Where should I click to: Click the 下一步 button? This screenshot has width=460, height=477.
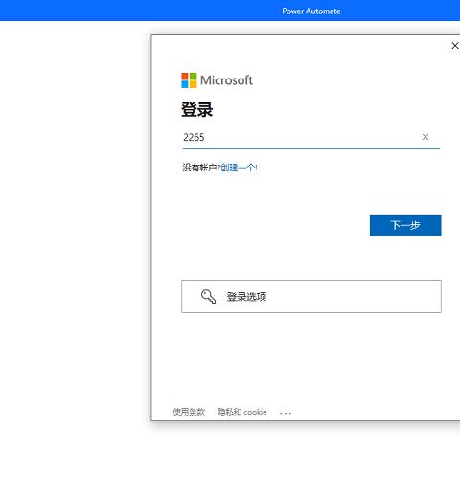[405, 225]
